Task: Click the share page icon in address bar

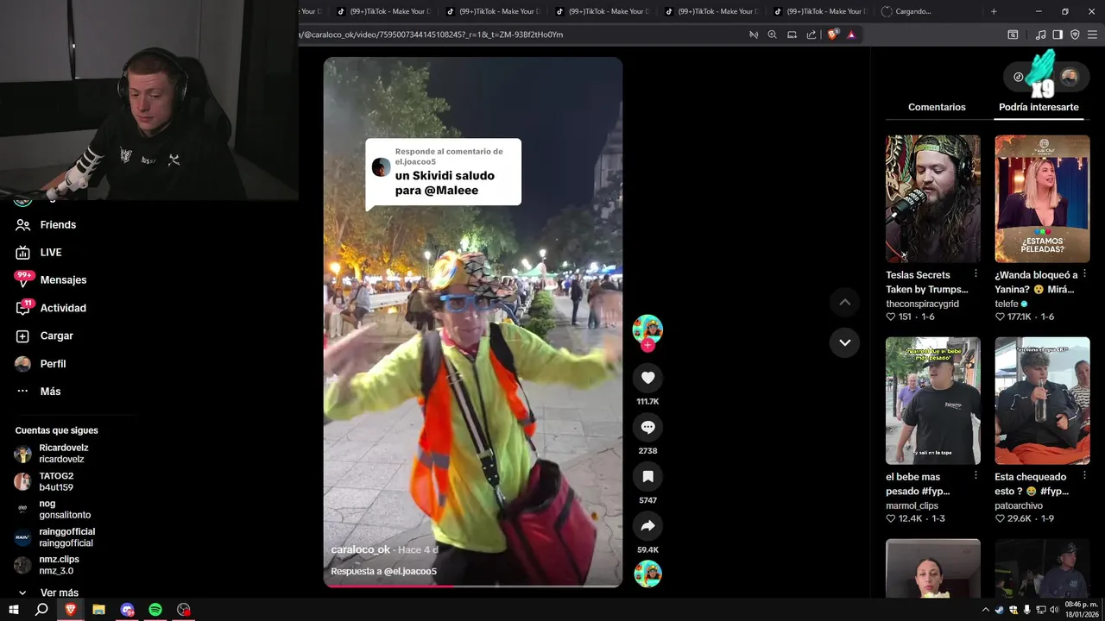Action: click(811, 34)
